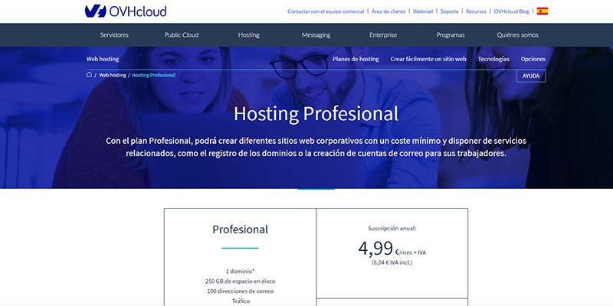This screenshot has width=613, height=306.
Task: Open the Messaging menu
Action: [316, 34]
